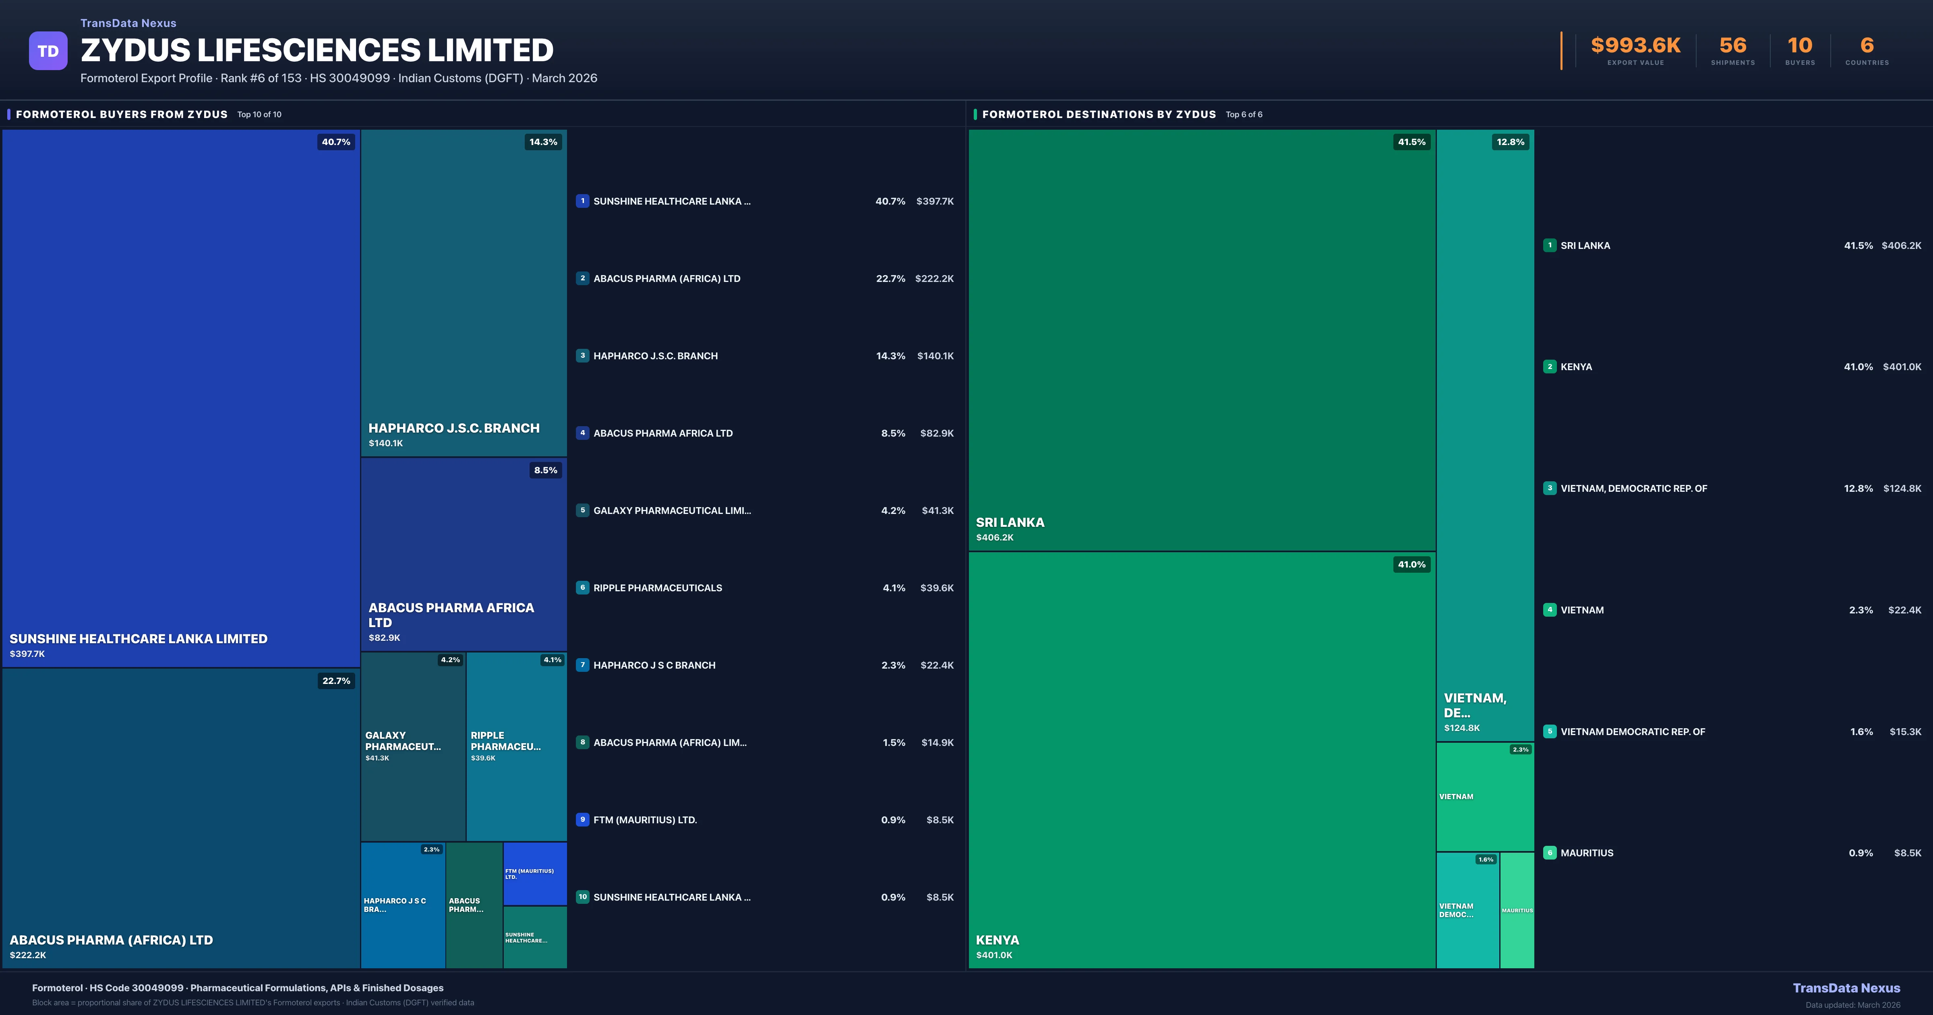
Task: Click the Vietnam, Democratic Rep. Of legend row
Action: point(1634,489)
